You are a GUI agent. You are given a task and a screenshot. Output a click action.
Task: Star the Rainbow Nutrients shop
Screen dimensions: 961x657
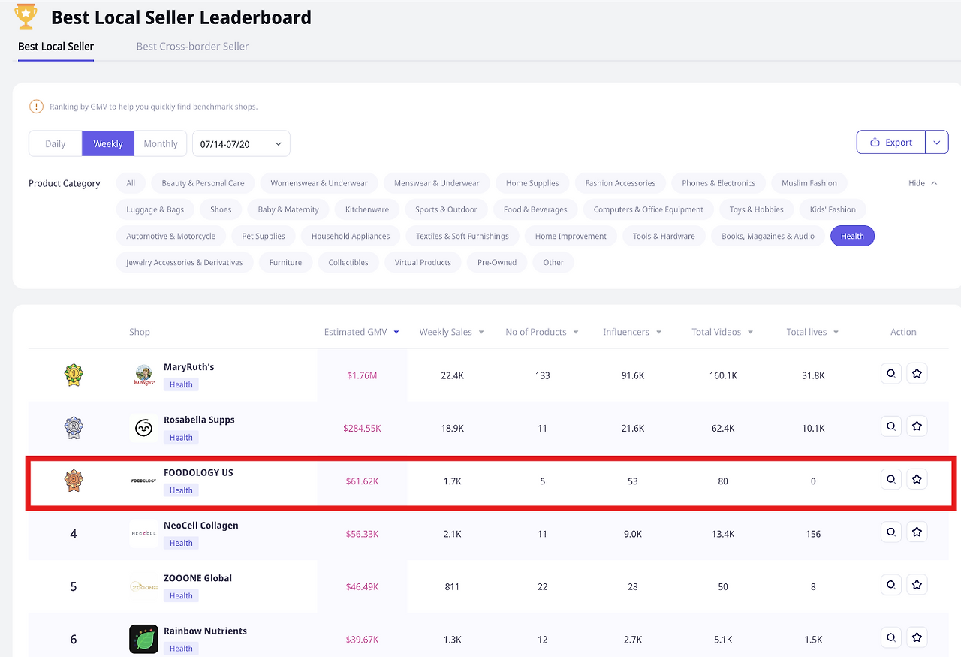(x=917, y=638)
